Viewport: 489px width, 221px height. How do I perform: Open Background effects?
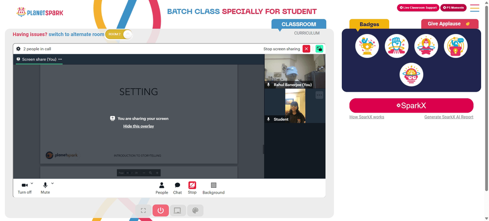coord(213,188)
